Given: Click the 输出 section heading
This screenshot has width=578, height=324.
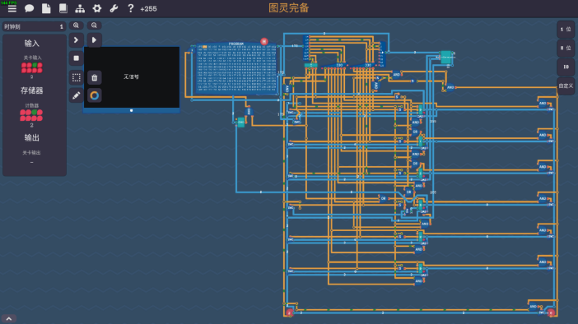Looking at the screenshot, I should coord(32,137).
